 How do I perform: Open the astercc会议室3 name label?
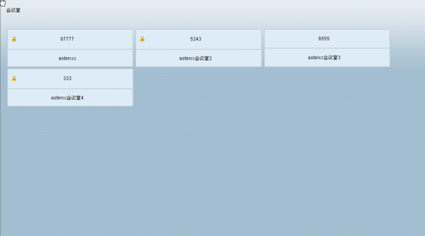click(x=324, y=57)
